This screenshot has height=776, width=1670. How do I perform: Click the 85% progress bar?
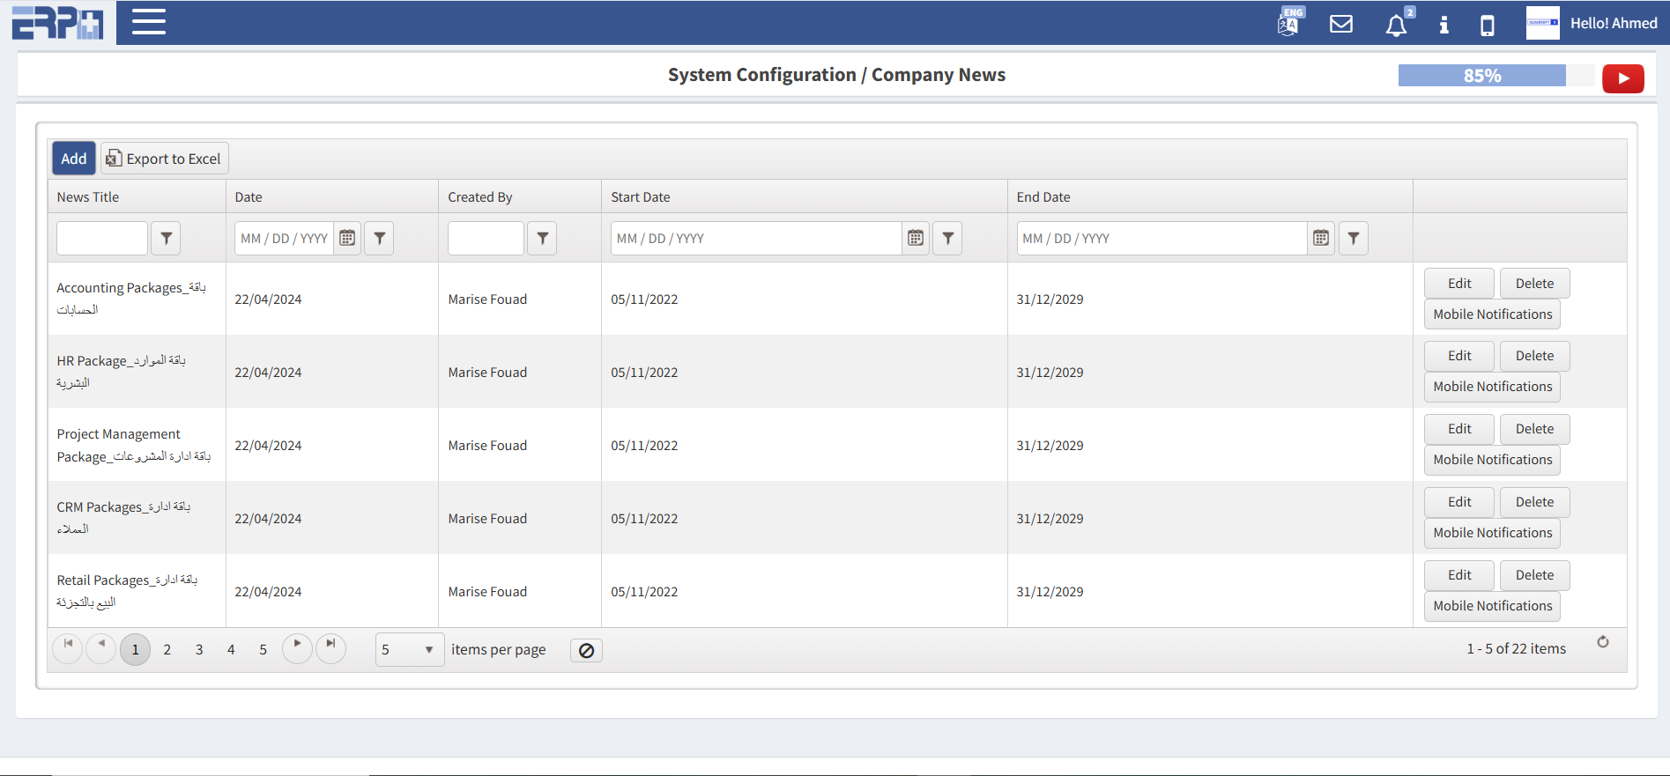click(1481, 76)
